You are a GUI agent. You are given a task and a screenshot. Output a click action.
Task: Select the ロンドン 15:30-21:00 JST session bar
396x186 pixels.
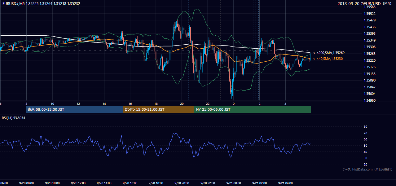159,109
